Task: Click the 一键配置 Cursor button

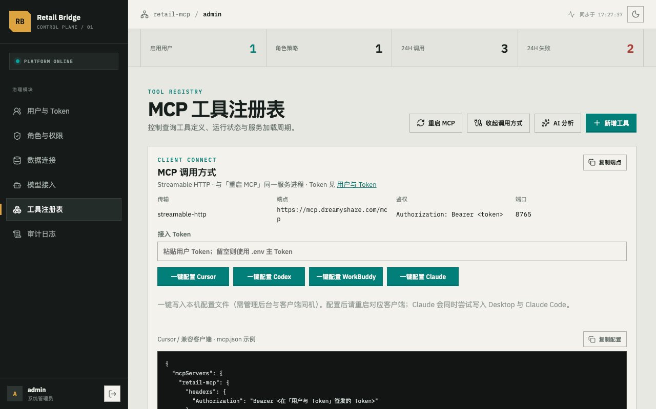Action: (193, 276)
